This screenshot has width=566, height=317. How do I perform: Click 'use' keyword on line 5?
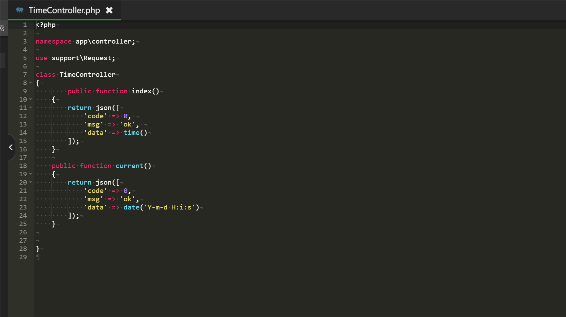[x=42, y=58]
